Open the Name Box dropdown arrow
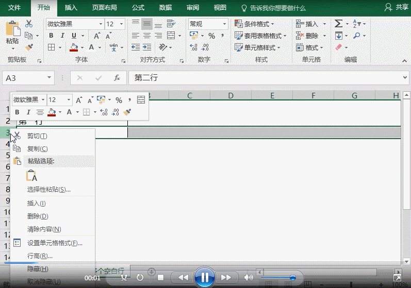411x288 pixels. [50, 78]
